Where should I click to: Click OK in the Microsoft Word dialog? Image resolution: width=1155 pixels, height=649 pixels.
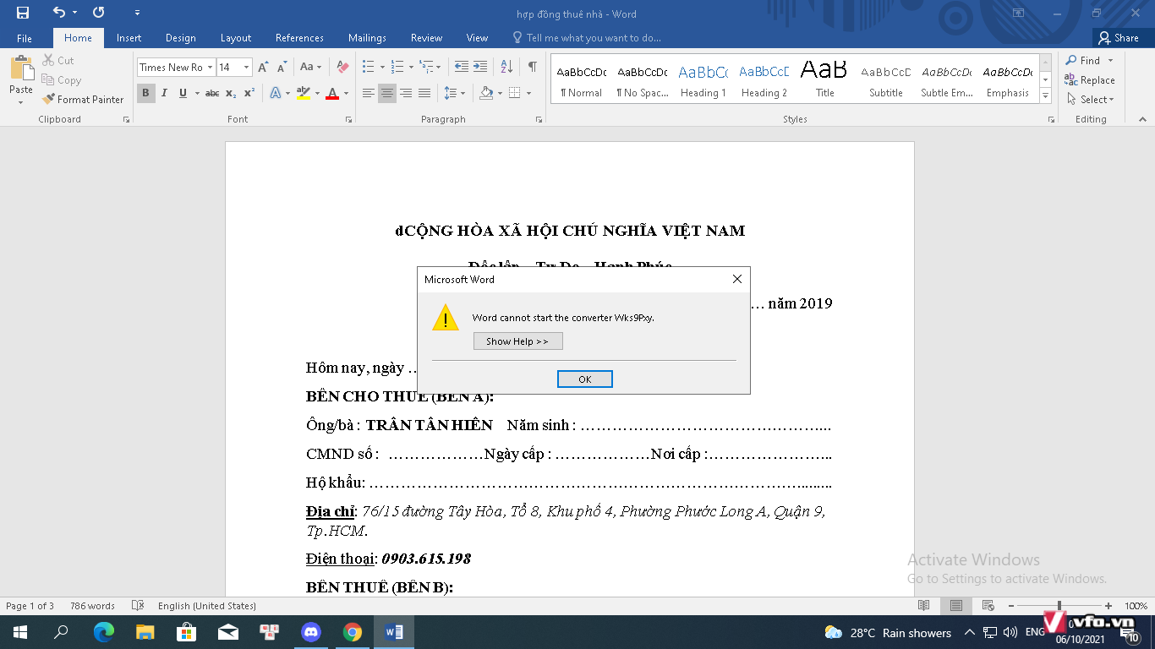point(585,379)
